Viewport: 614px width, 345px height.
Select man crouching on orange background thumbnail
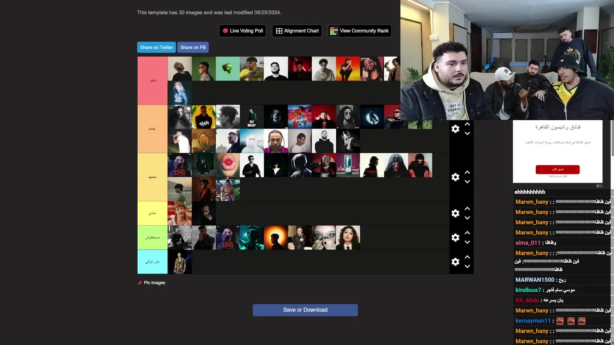point(348,69)
